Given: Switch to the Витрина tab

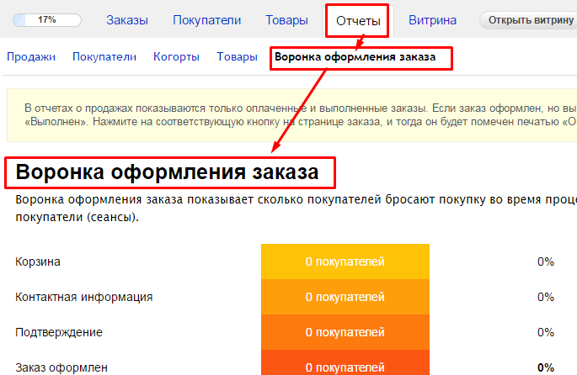Looking at the screenshot, I should pyautogui.click(x=432, y=20).
